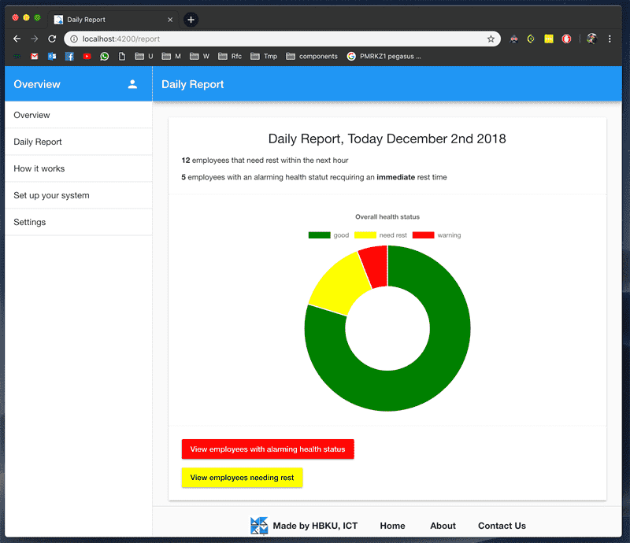Click the browser back arrow
The width and height of the screenshot is (630, 543).
point(17,39)
